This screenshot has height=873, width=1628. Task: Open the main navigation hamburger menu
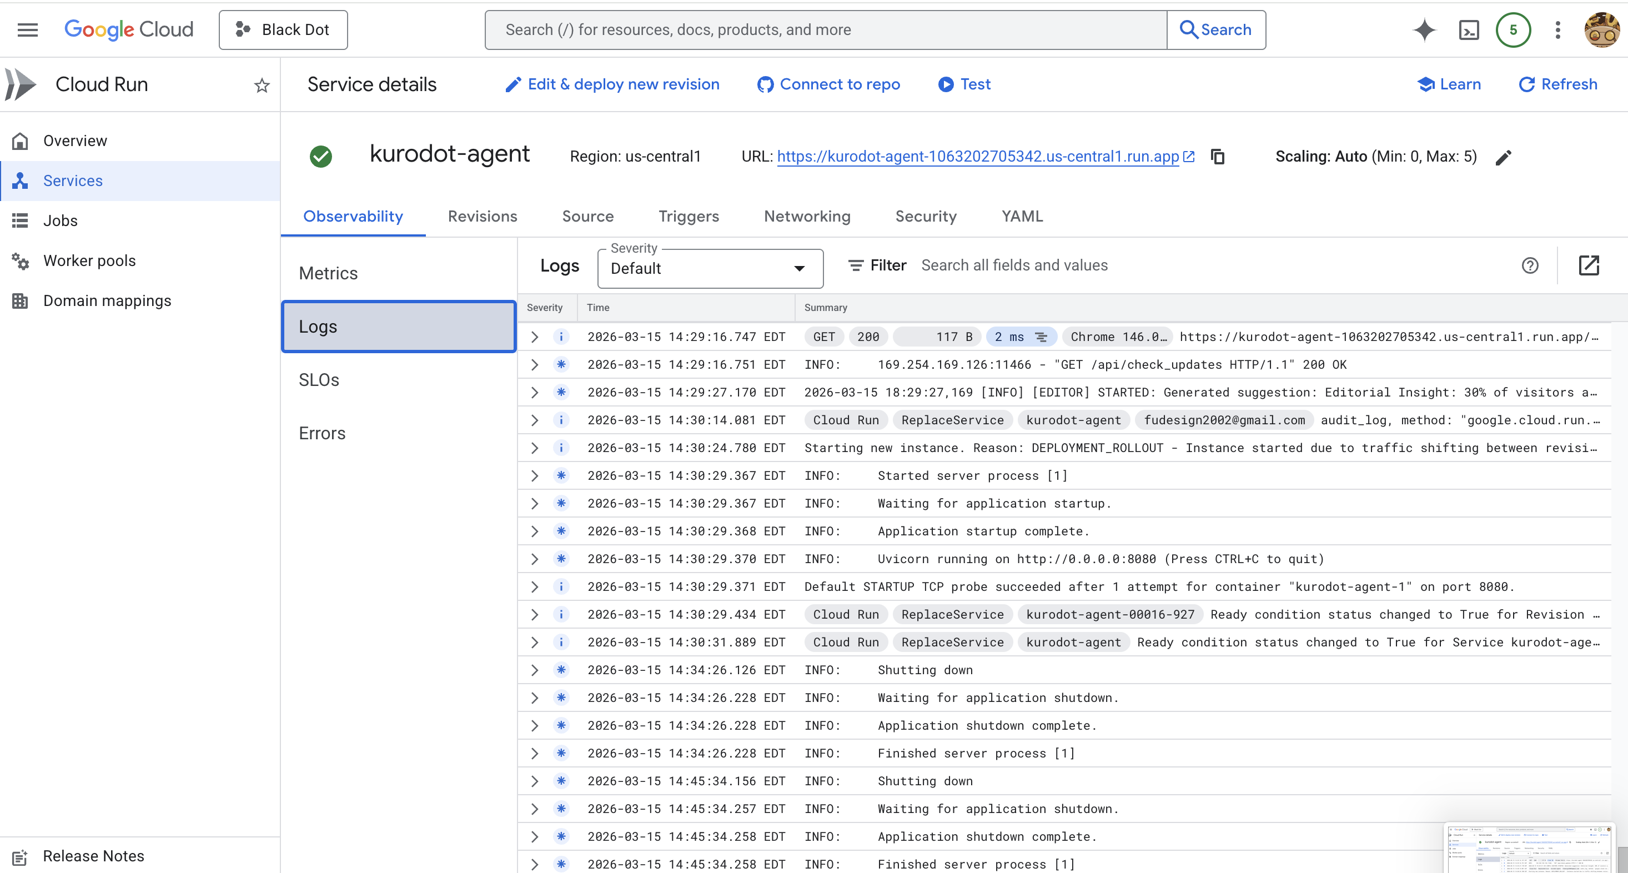[x=27, y=30]
